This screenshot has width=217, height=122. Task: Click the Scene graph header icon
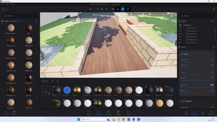tap(180, 21)
